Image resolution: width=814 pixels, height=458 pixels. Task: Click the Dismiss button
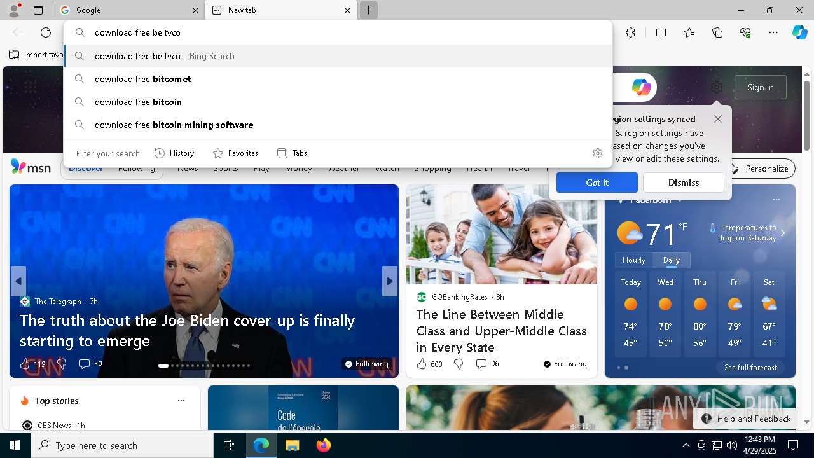coord(684,183)
